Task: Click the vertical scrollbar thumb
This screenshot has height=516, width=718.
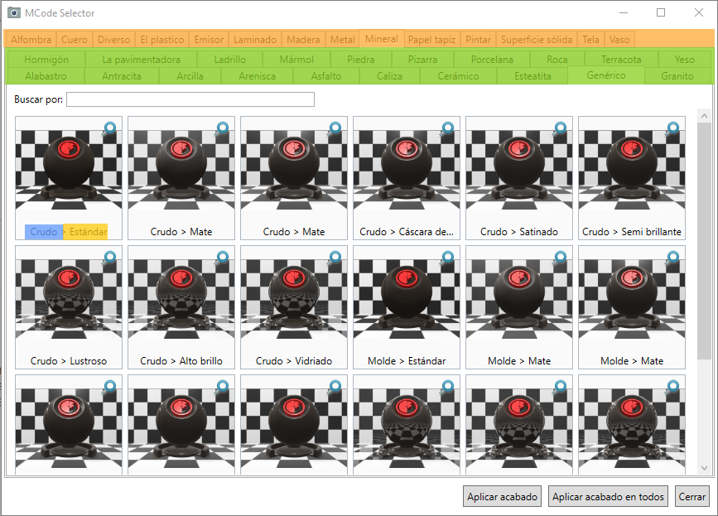Action: [704, 241]
